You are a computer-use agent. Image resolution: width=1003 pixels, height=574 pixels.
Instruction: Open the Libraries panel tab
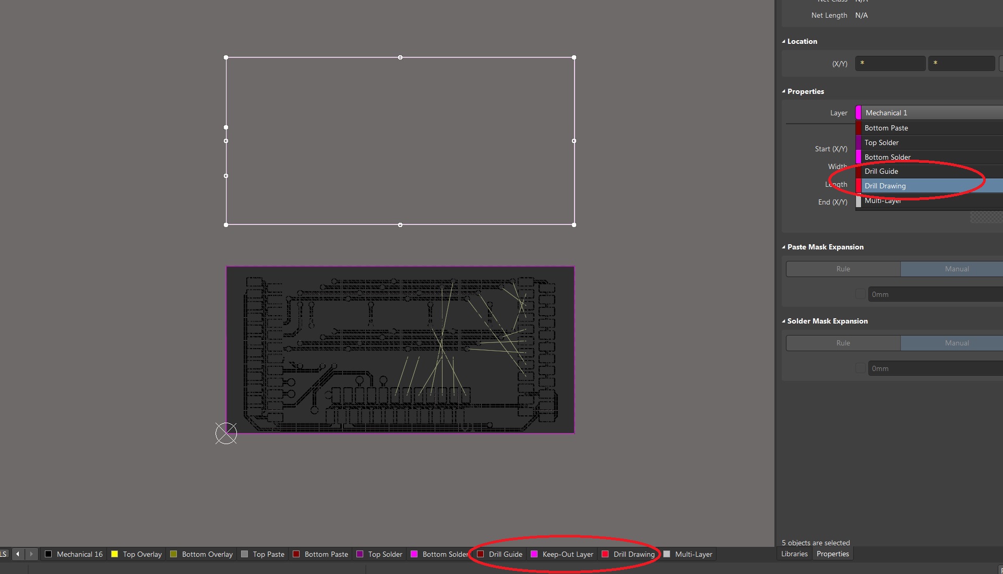[794, 554]
